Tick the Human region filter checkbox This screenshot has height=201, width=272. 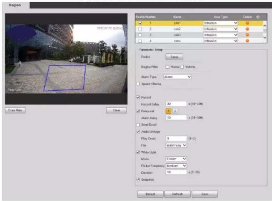(167, 67)
